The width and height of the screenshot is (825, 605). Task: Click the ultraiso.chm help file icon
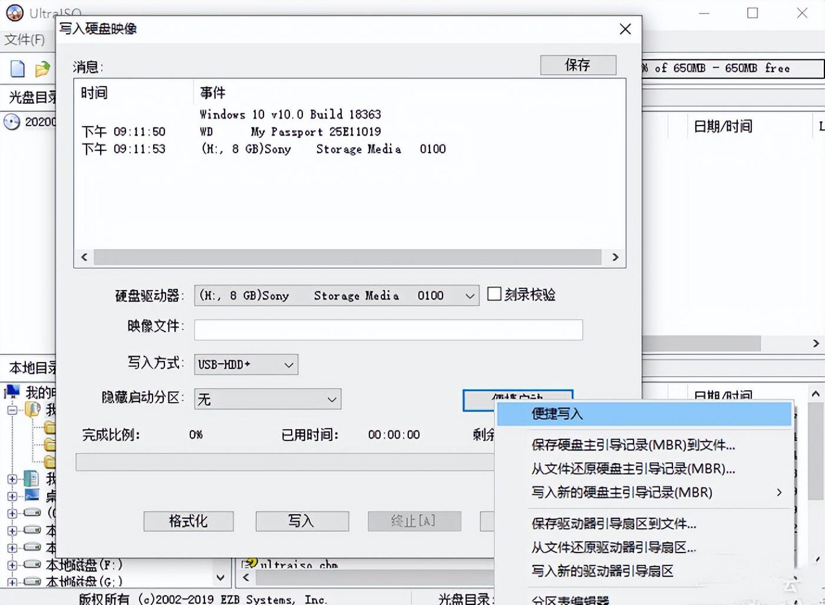coord(250,564)
